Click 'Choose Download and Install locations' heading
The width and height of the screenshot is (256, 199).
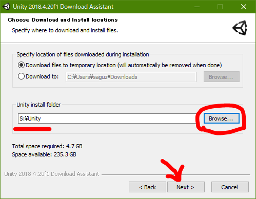click(63, 20)
